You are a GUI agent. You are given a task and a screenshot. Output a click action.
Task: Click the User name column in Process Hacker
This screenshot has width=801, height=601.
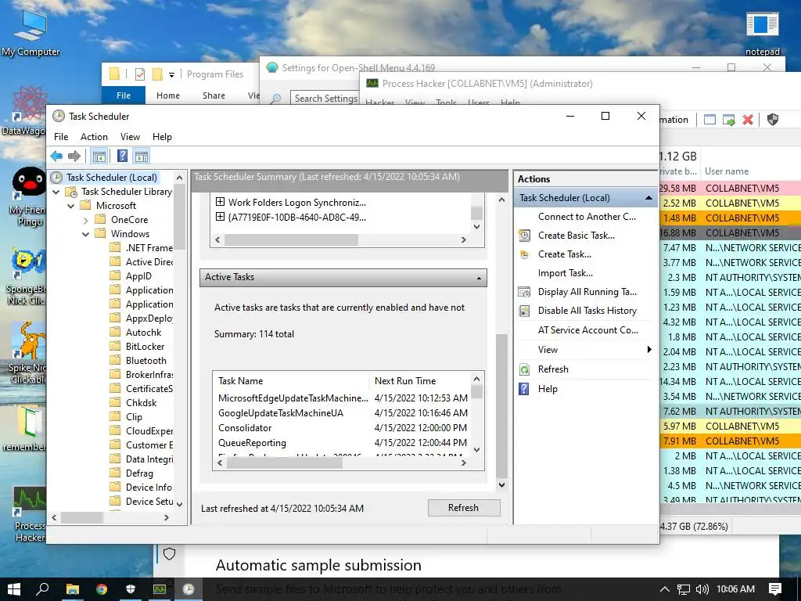[x=727, y=171]
